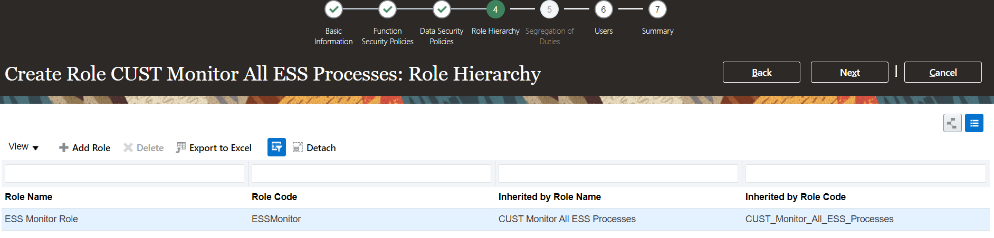Screen dimensions: 994x238
Task: Click the Basic Information step label
Action: tap(333, 36)
